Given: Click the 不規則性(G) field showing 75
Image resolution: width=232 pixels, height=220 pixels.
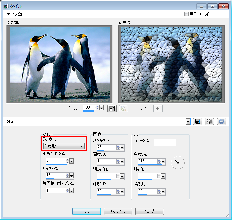Looking at the screenshot, I should (x=55, y=161).
